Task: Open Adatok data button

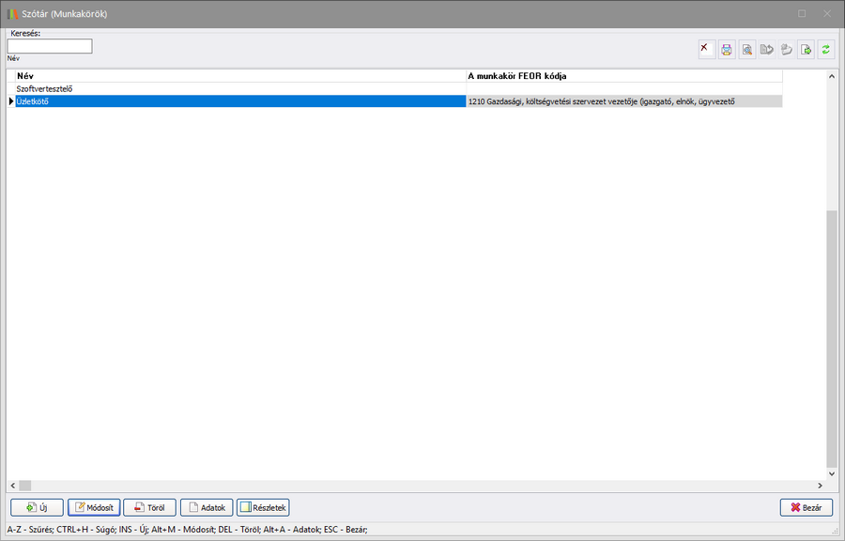Action: (207, 507)
